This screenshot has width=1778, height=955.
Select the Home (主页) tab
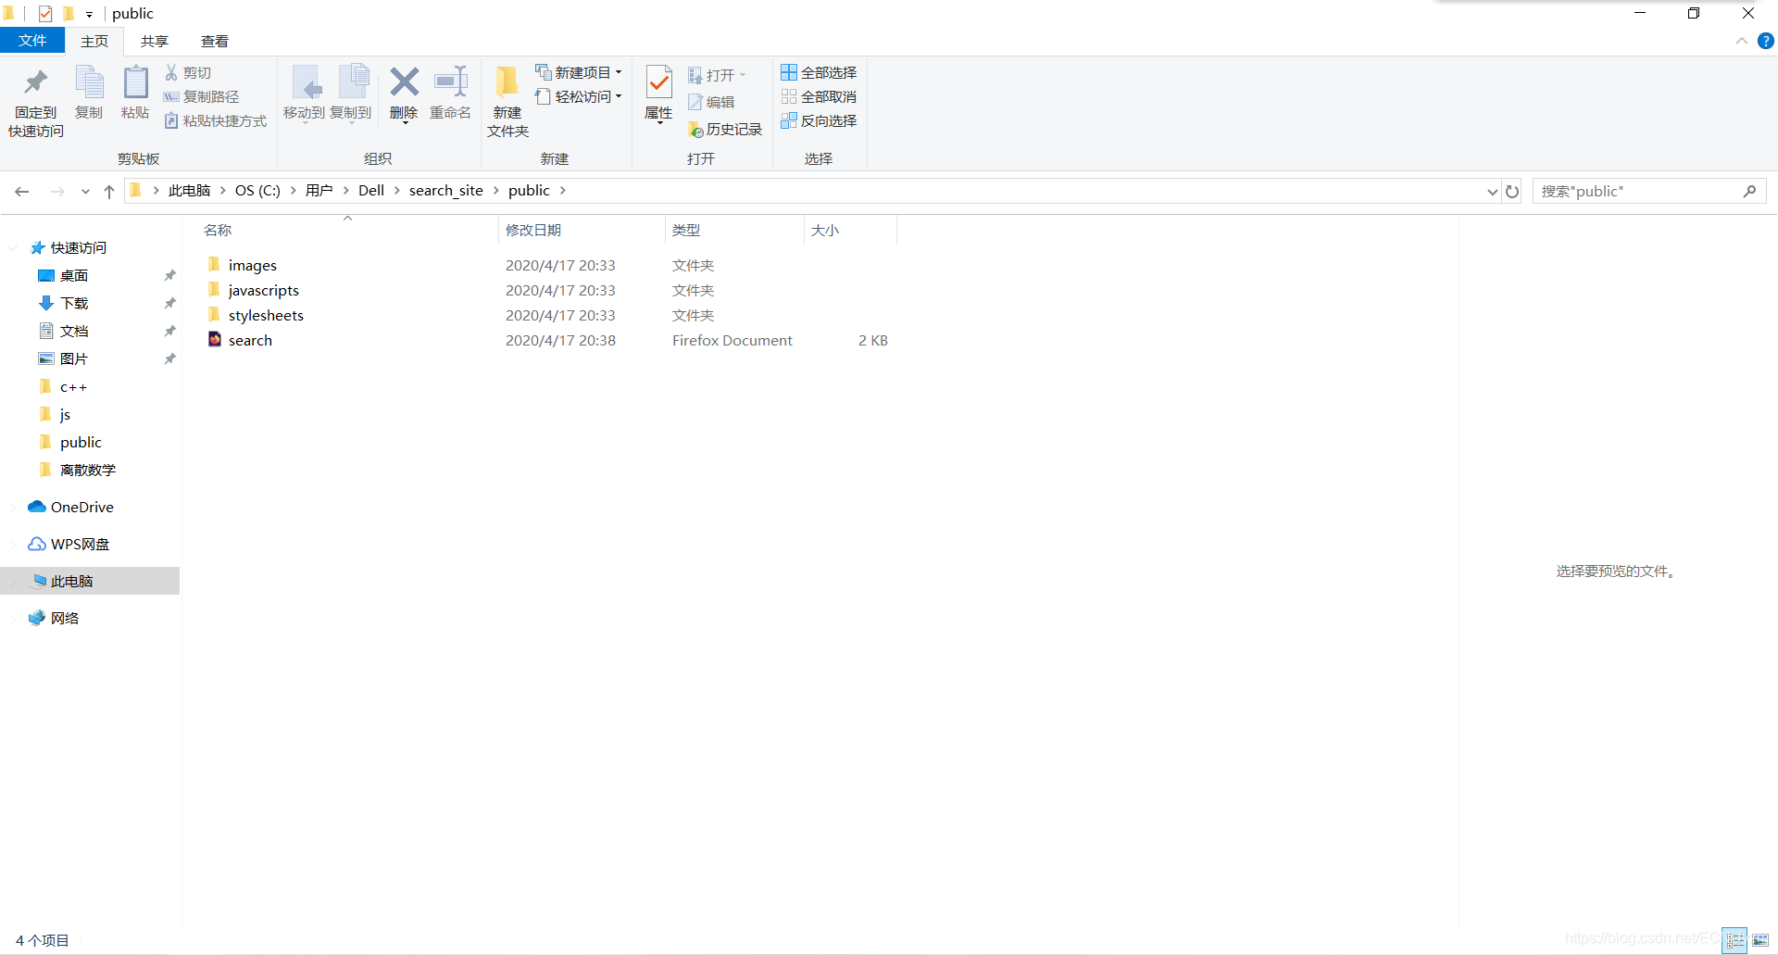click(x=94, y=41)
